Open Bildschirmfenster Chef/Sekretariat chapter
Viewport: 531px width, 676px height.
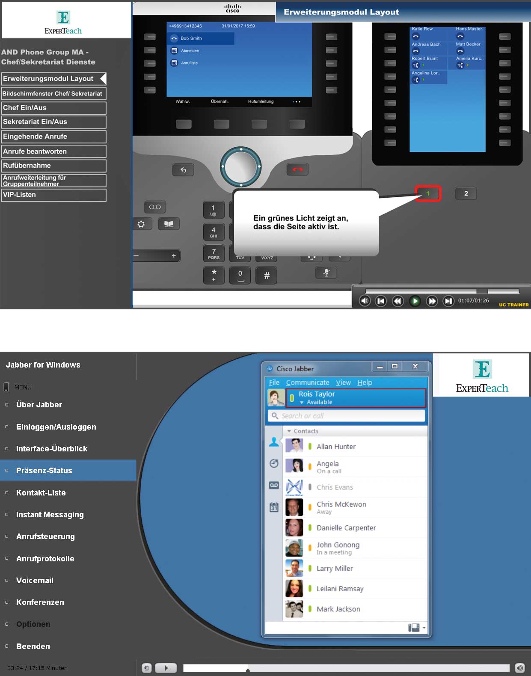53,94
